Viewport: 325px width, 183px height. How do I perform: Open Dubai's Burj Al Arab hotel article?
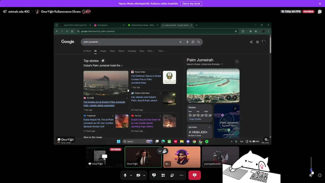146,123
